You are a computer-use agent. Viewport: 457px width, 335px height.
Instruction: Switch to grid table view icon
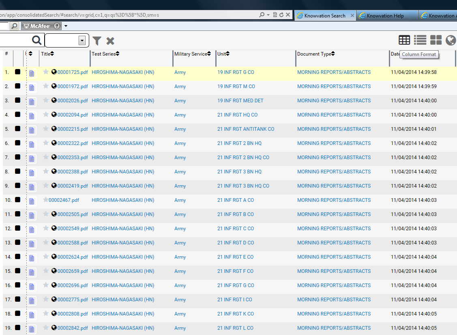tap(404, 40)
